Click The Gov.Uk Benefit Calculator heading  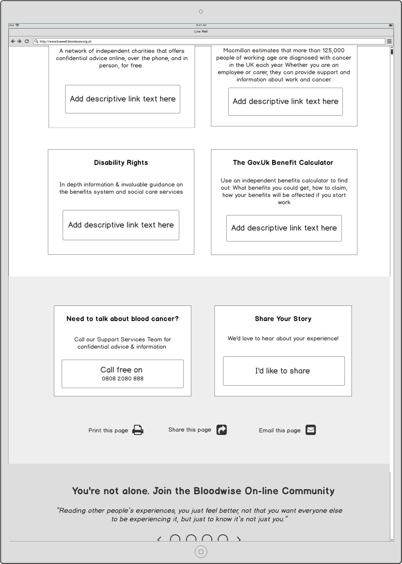pos(283,163)
